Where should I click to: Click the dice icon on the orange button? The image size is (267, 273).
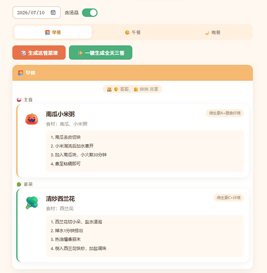coord(24,53)
